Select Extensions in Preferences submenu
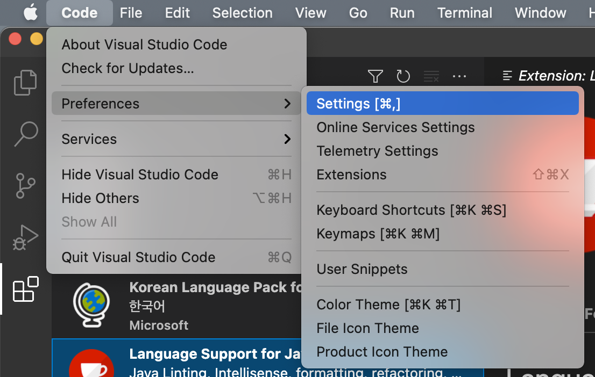 coord(442,175)
